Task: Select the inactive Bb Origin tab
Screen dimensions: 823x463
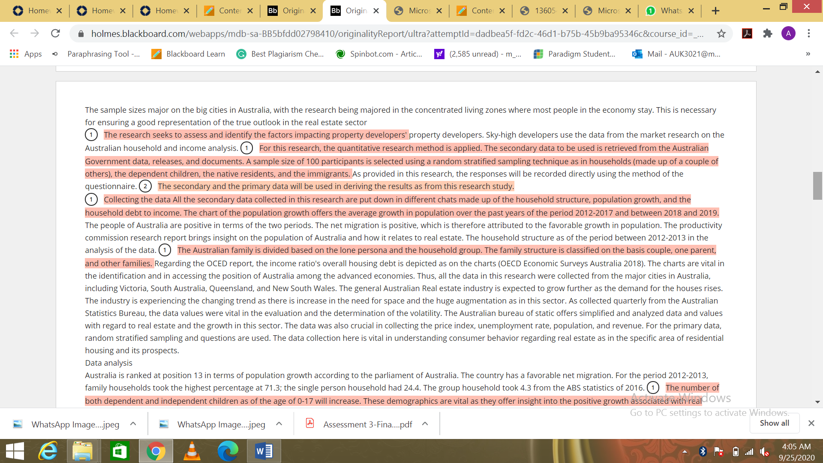Action: [291, 11]
